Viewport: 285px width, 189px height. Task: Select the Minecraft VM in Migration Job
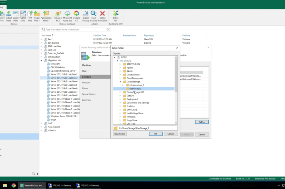coord(55,64)
